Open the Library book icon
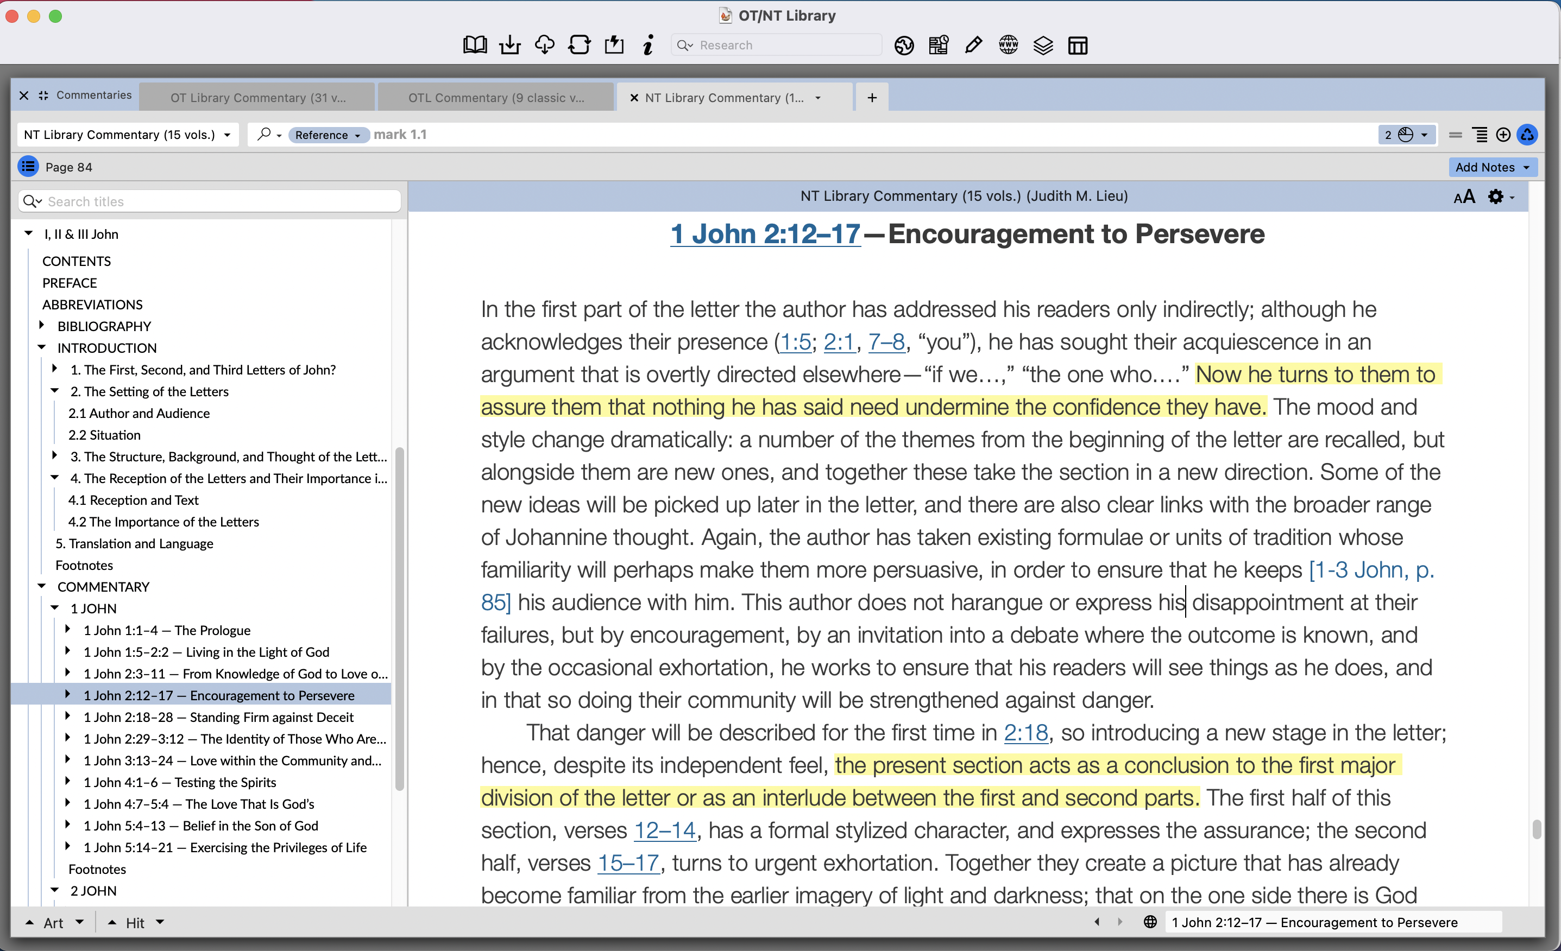This screenshot has width=1561, height=951. point(475,45)
